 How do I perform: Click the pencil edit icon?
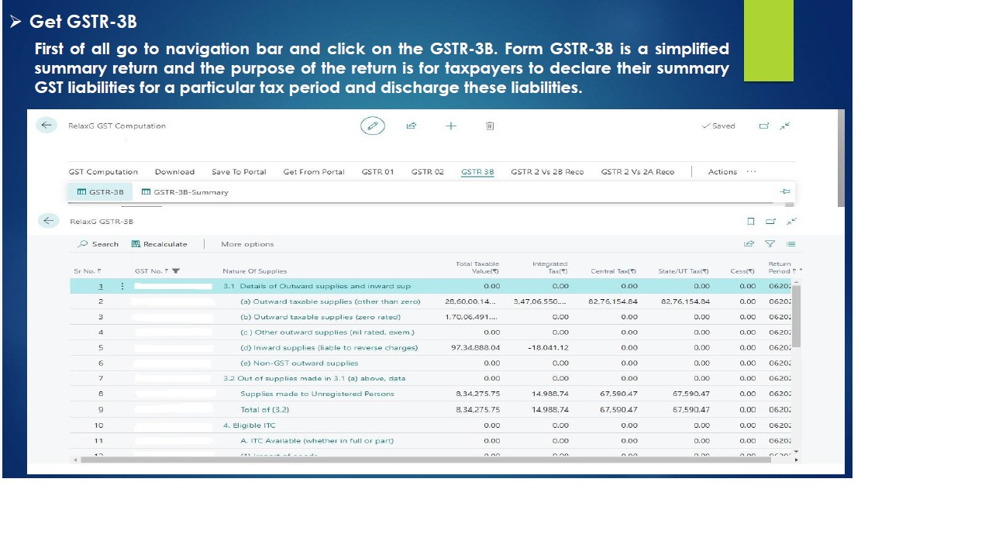click(373, 126)
